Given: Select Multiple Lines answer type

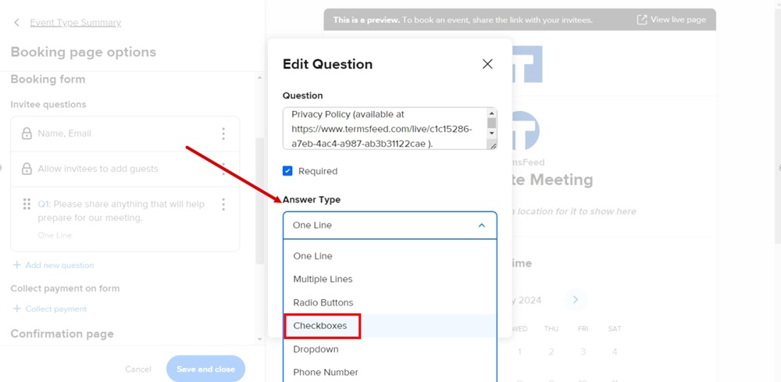Looking at the screenshot, I should pyautogui.click(x=390, y=279).
